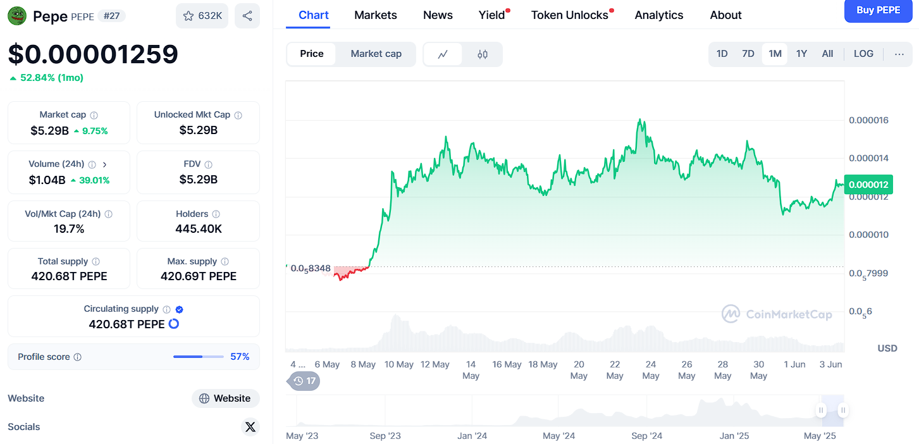Open the About tab
Viewport: 919px width, 444px height.
725,15
